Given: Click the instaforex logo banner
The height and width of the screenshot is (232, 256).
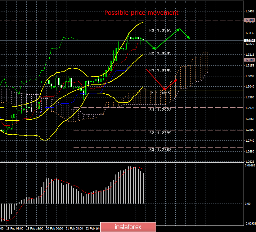Looking at the screenshot, I should point(128,227).
